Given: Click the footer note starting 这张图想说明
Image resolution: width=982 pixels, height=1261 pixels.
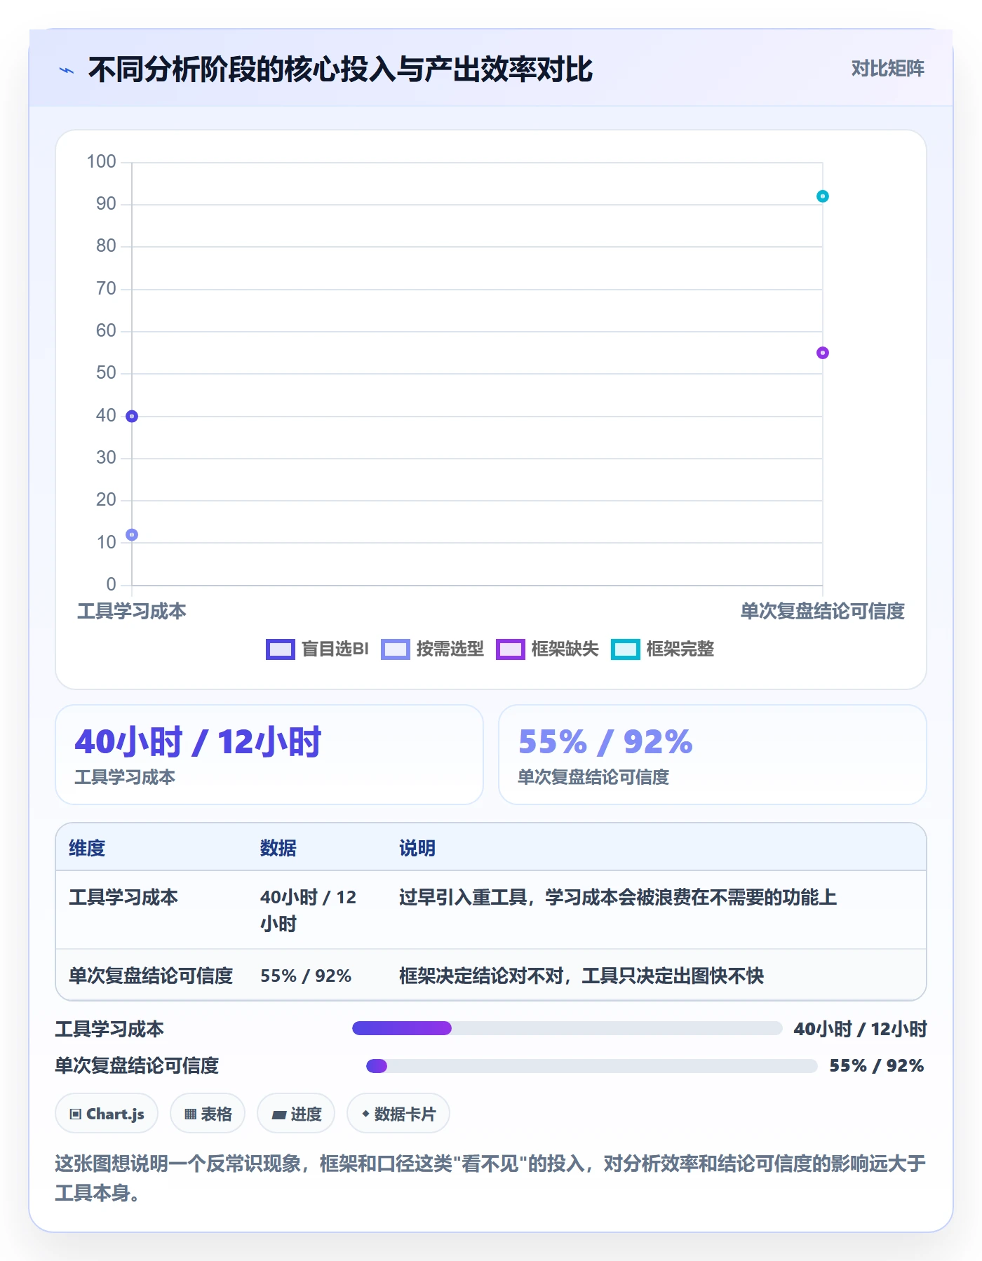Looking at the screenshot, I should [490, 1178].
